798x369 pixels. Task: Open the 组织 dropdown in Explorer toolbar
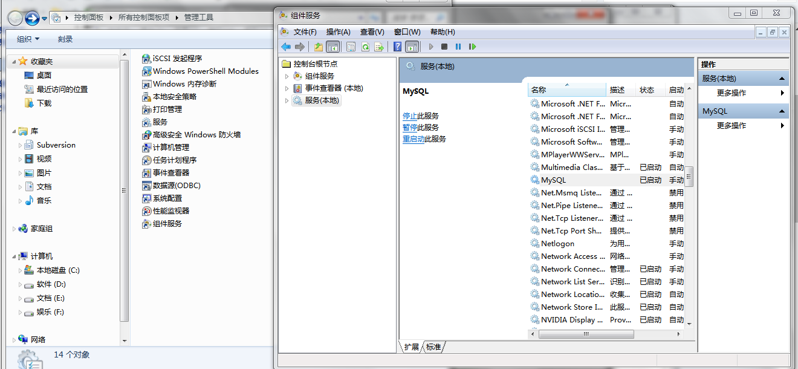click(x=28, y=39)
